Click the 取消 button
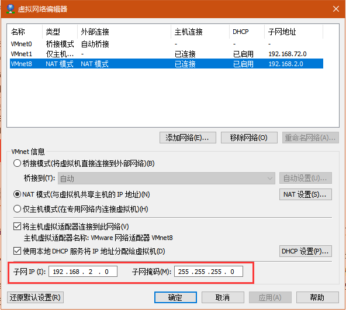 (x=223, y=297)
